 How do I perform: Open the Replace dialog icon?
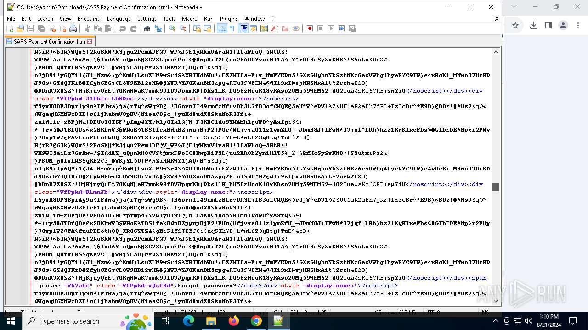pos(158,28)
